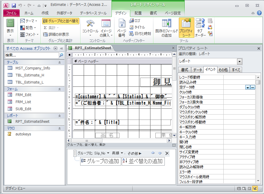Insert a ロゴ logo
This screenshot has height=194, width=264.
pyautogui.click(x=135, y=21)
